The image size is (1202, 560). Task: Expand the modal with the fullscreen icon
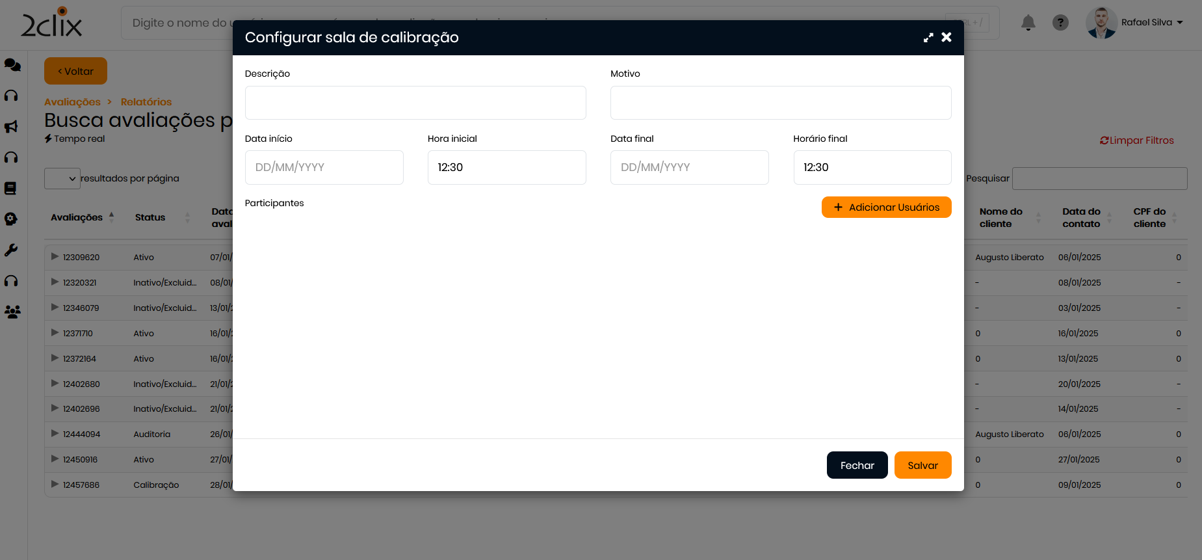tap(928, 38)
